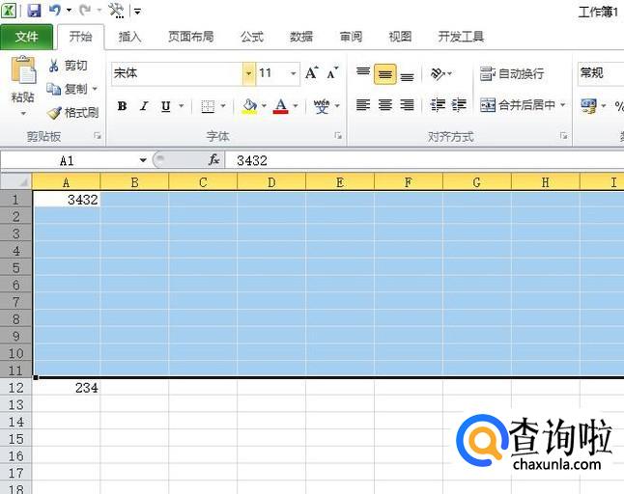Viewport: 624px width, 494px height.
Task: Decrease font size with small A icon
Action: point(332,73)
